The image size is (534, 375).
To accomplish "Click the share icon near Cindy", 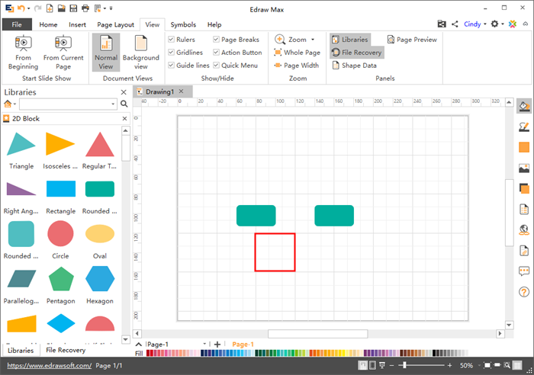I will [455, 24].
